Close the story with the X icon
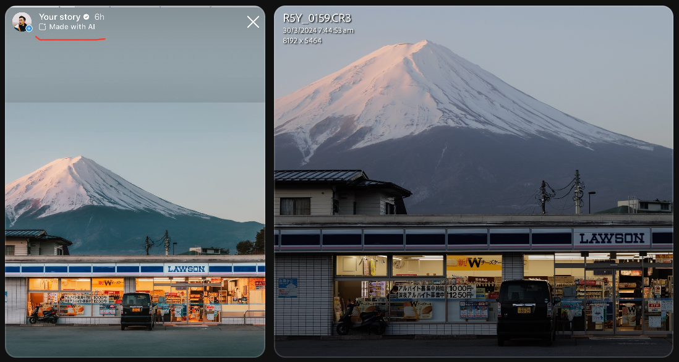This screenshot has width=679, height=362. pos(253,22)
